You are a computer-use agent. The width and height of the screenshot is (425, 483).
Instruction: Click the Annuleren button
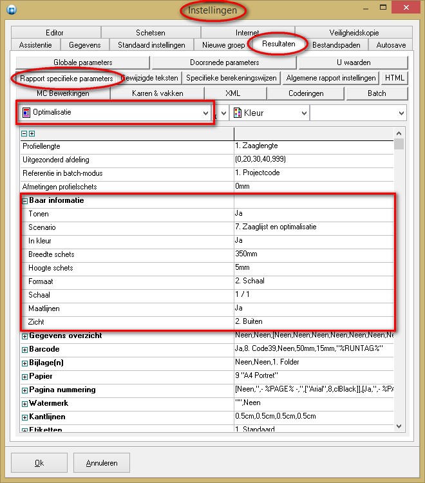pyautogui.click(x=102, y=462)
